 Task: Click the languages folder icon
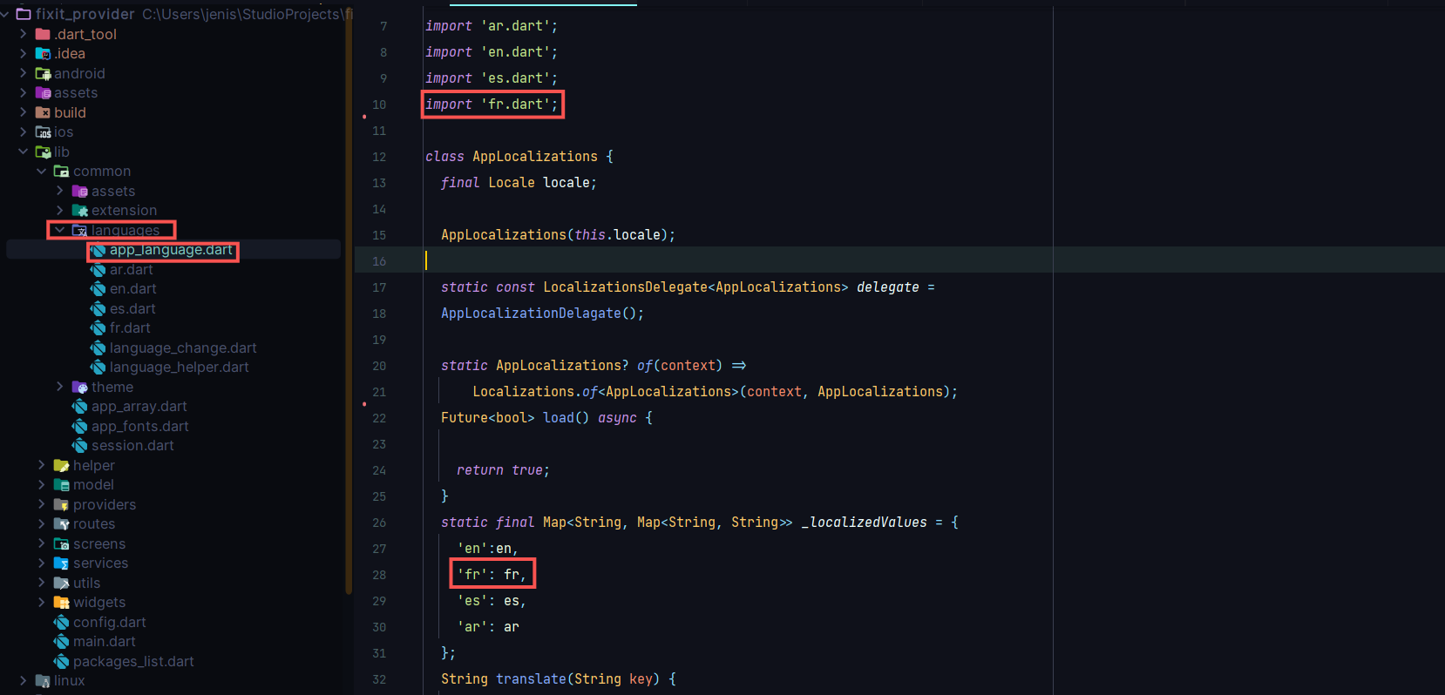click(80, 231)
